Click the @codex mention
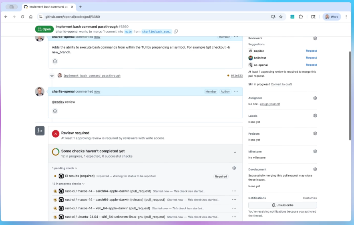 click(x=58, y=102)
